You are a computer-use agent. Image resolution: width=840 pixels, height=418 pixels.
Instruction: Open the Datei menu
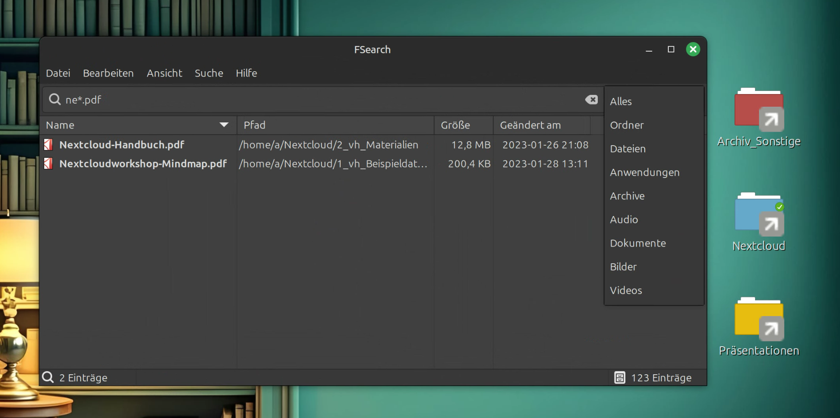click(58, 73)
